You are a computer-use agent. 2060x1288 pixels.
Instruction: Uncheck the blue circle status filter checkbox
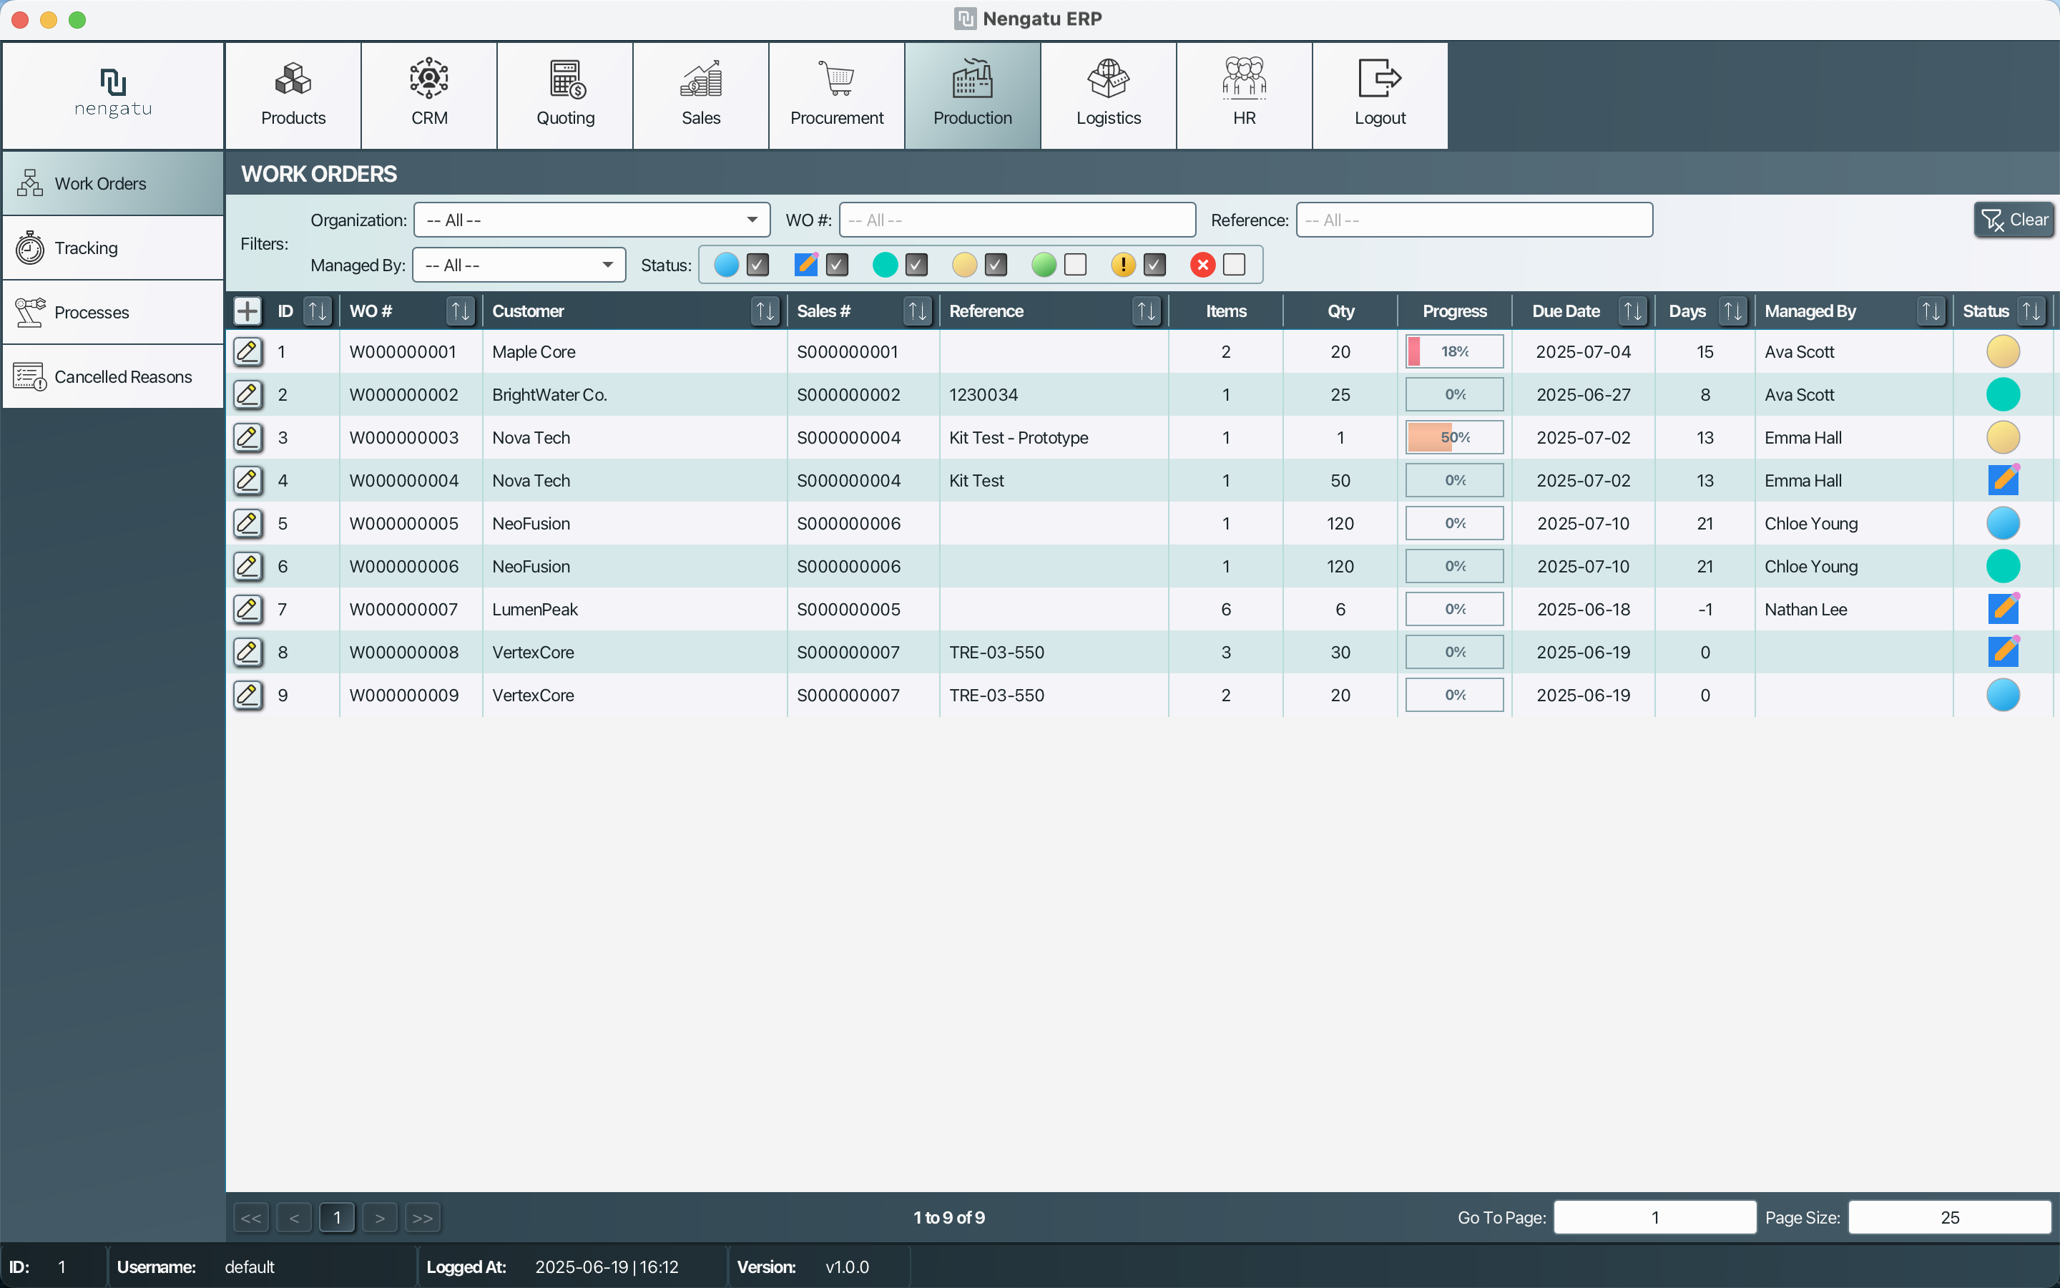[757, 265]
